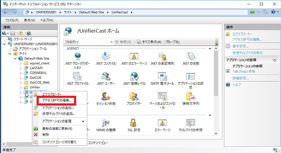Expand the aspnet_client folder node

click(x=20, y=63)
